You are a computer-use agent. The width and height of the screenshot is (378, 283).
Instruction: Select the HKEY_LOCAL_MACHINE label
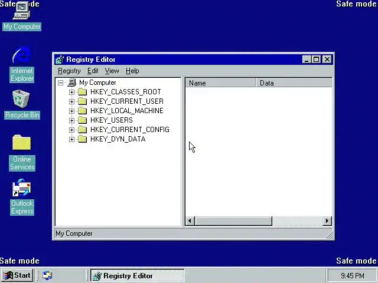127,111
